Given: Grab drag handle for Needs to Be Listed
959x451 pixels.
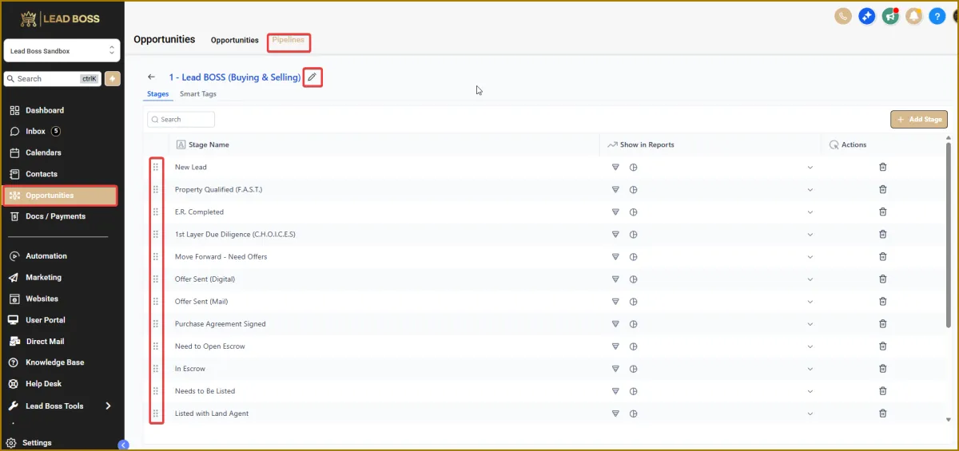Looking at the screenshot, I should (x=156, y=390).
